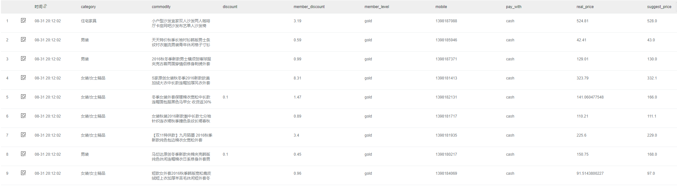This screenshot has width=677, height=187.
Task: Click real price value 141.060477548
Action: (x=590, y=97)
